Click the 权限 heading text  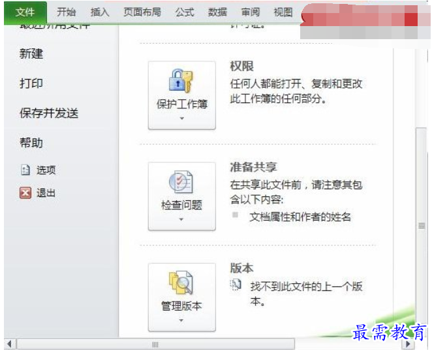[241, 66]
